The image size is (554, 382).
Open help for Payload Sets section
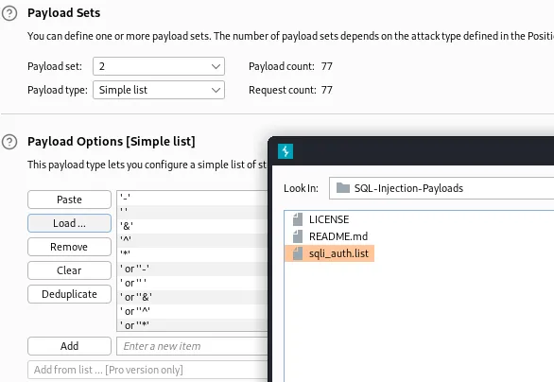click(9, 13)
